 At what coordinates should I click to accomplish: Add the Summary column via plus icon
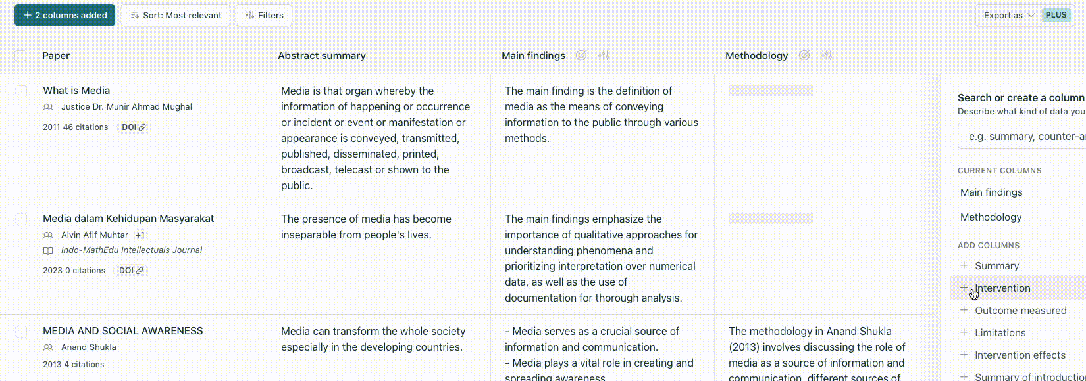click(x=964, y=265)
